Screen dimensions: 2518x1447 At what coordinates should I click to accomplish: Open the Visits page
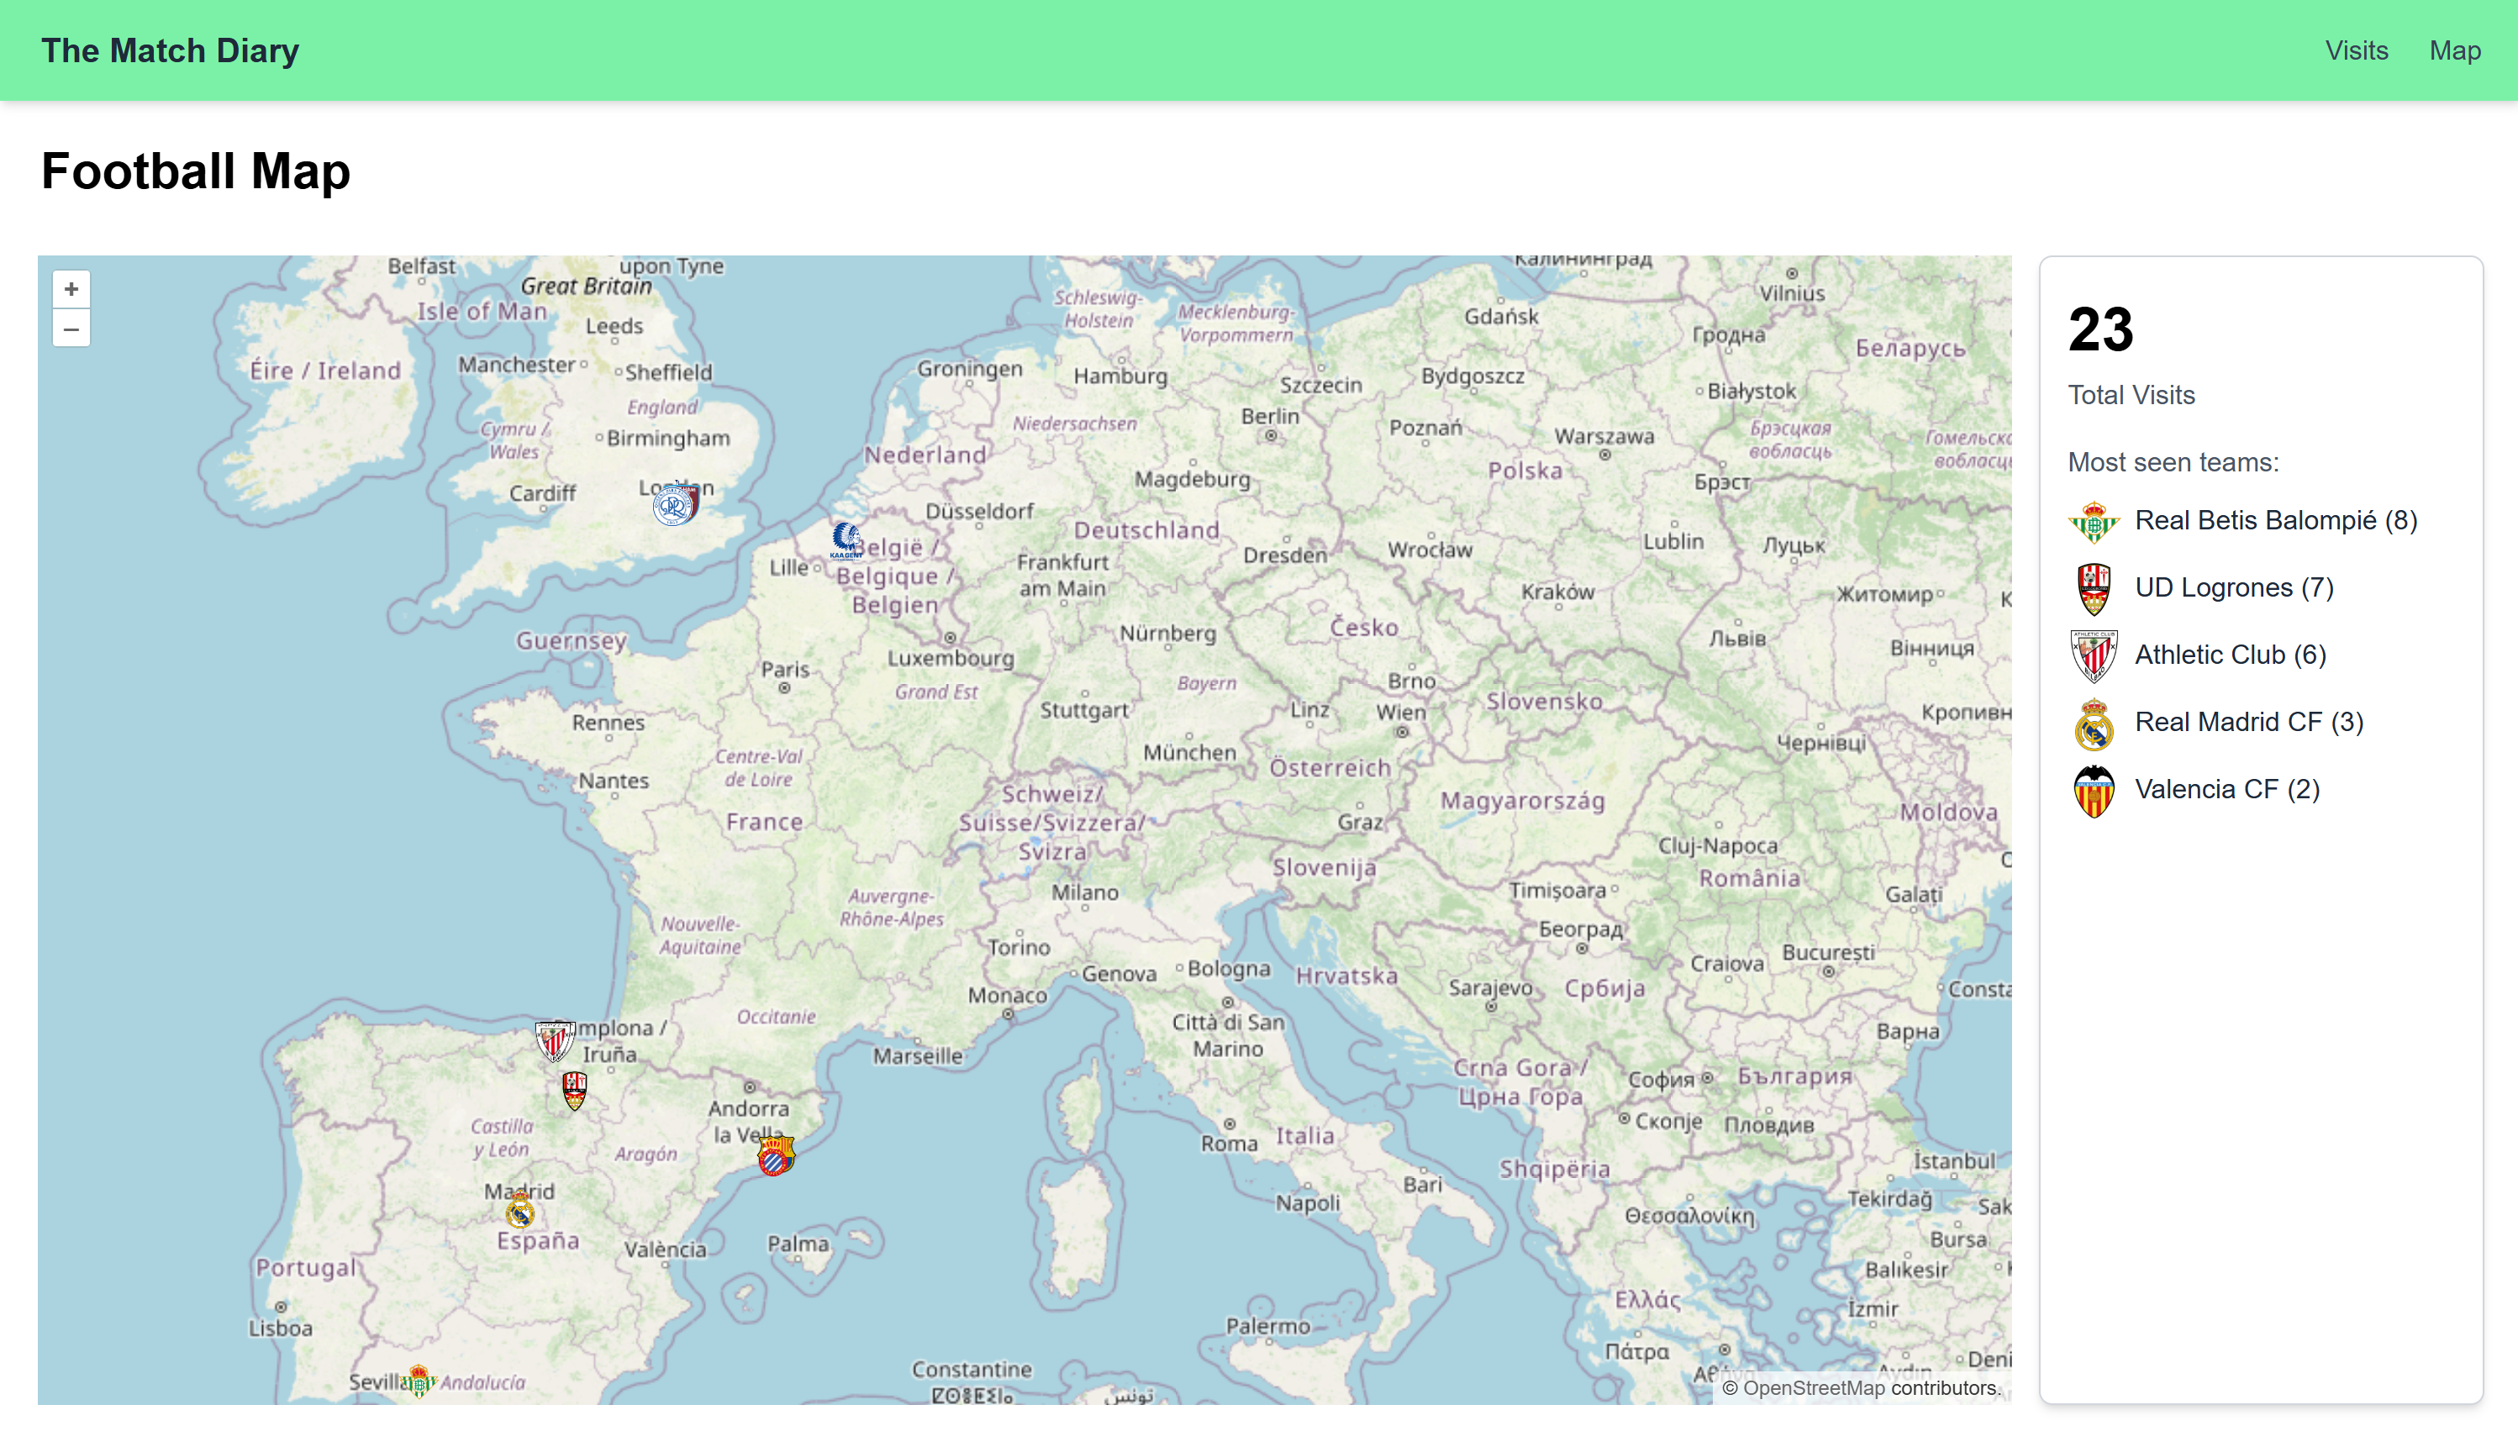(x=2356, y=50)
